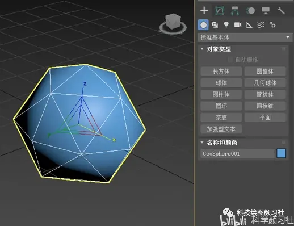Toggle the 自动栅格 checkbox

click(x=230, y=60)
